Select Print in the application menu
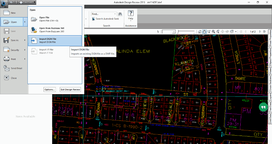The width and height of the screenshot is (272, 144). pyautogui.click(x=11, y=59)
